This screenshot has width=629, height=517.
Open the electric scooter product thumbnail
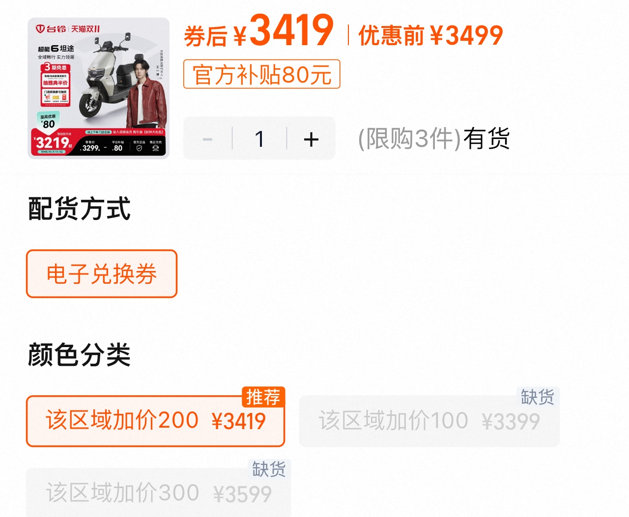click(x=98, y=88)
